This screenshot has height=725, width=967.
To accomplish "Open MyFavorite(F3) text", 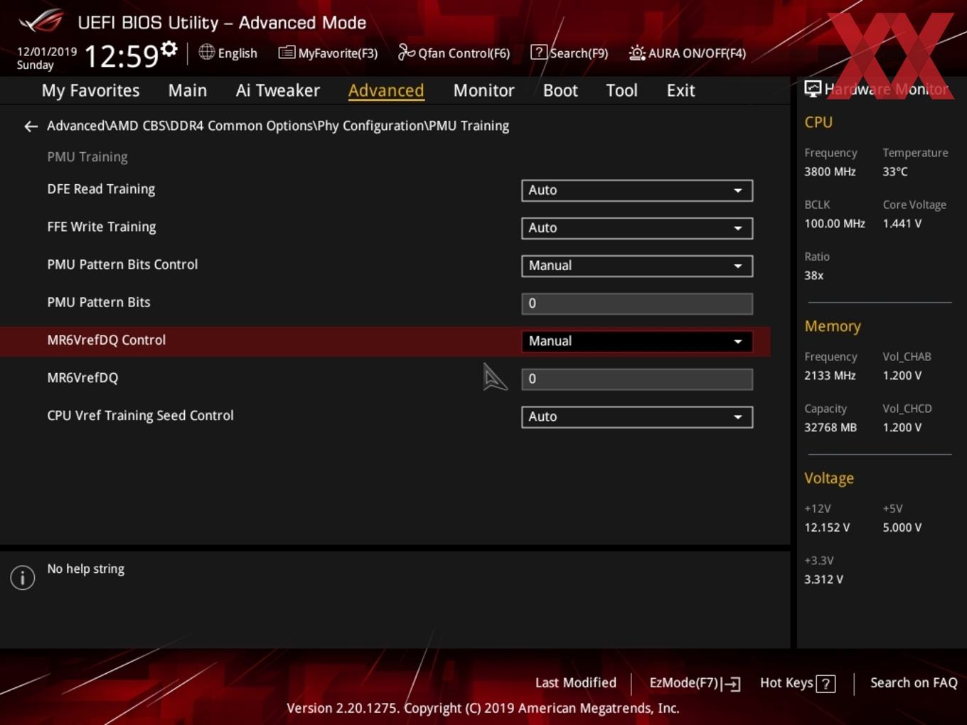I will click(338, 53).
